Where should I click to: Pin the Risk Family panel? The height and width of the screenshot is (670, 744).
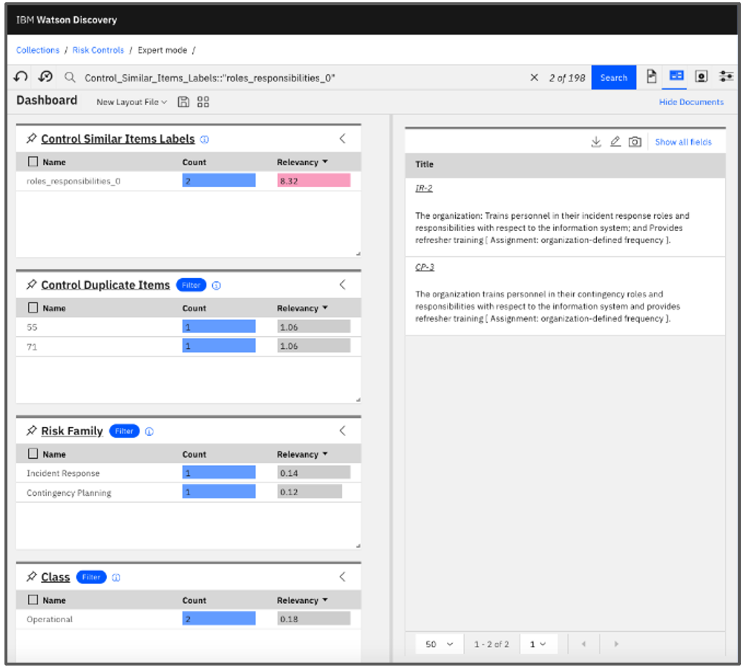32,431
